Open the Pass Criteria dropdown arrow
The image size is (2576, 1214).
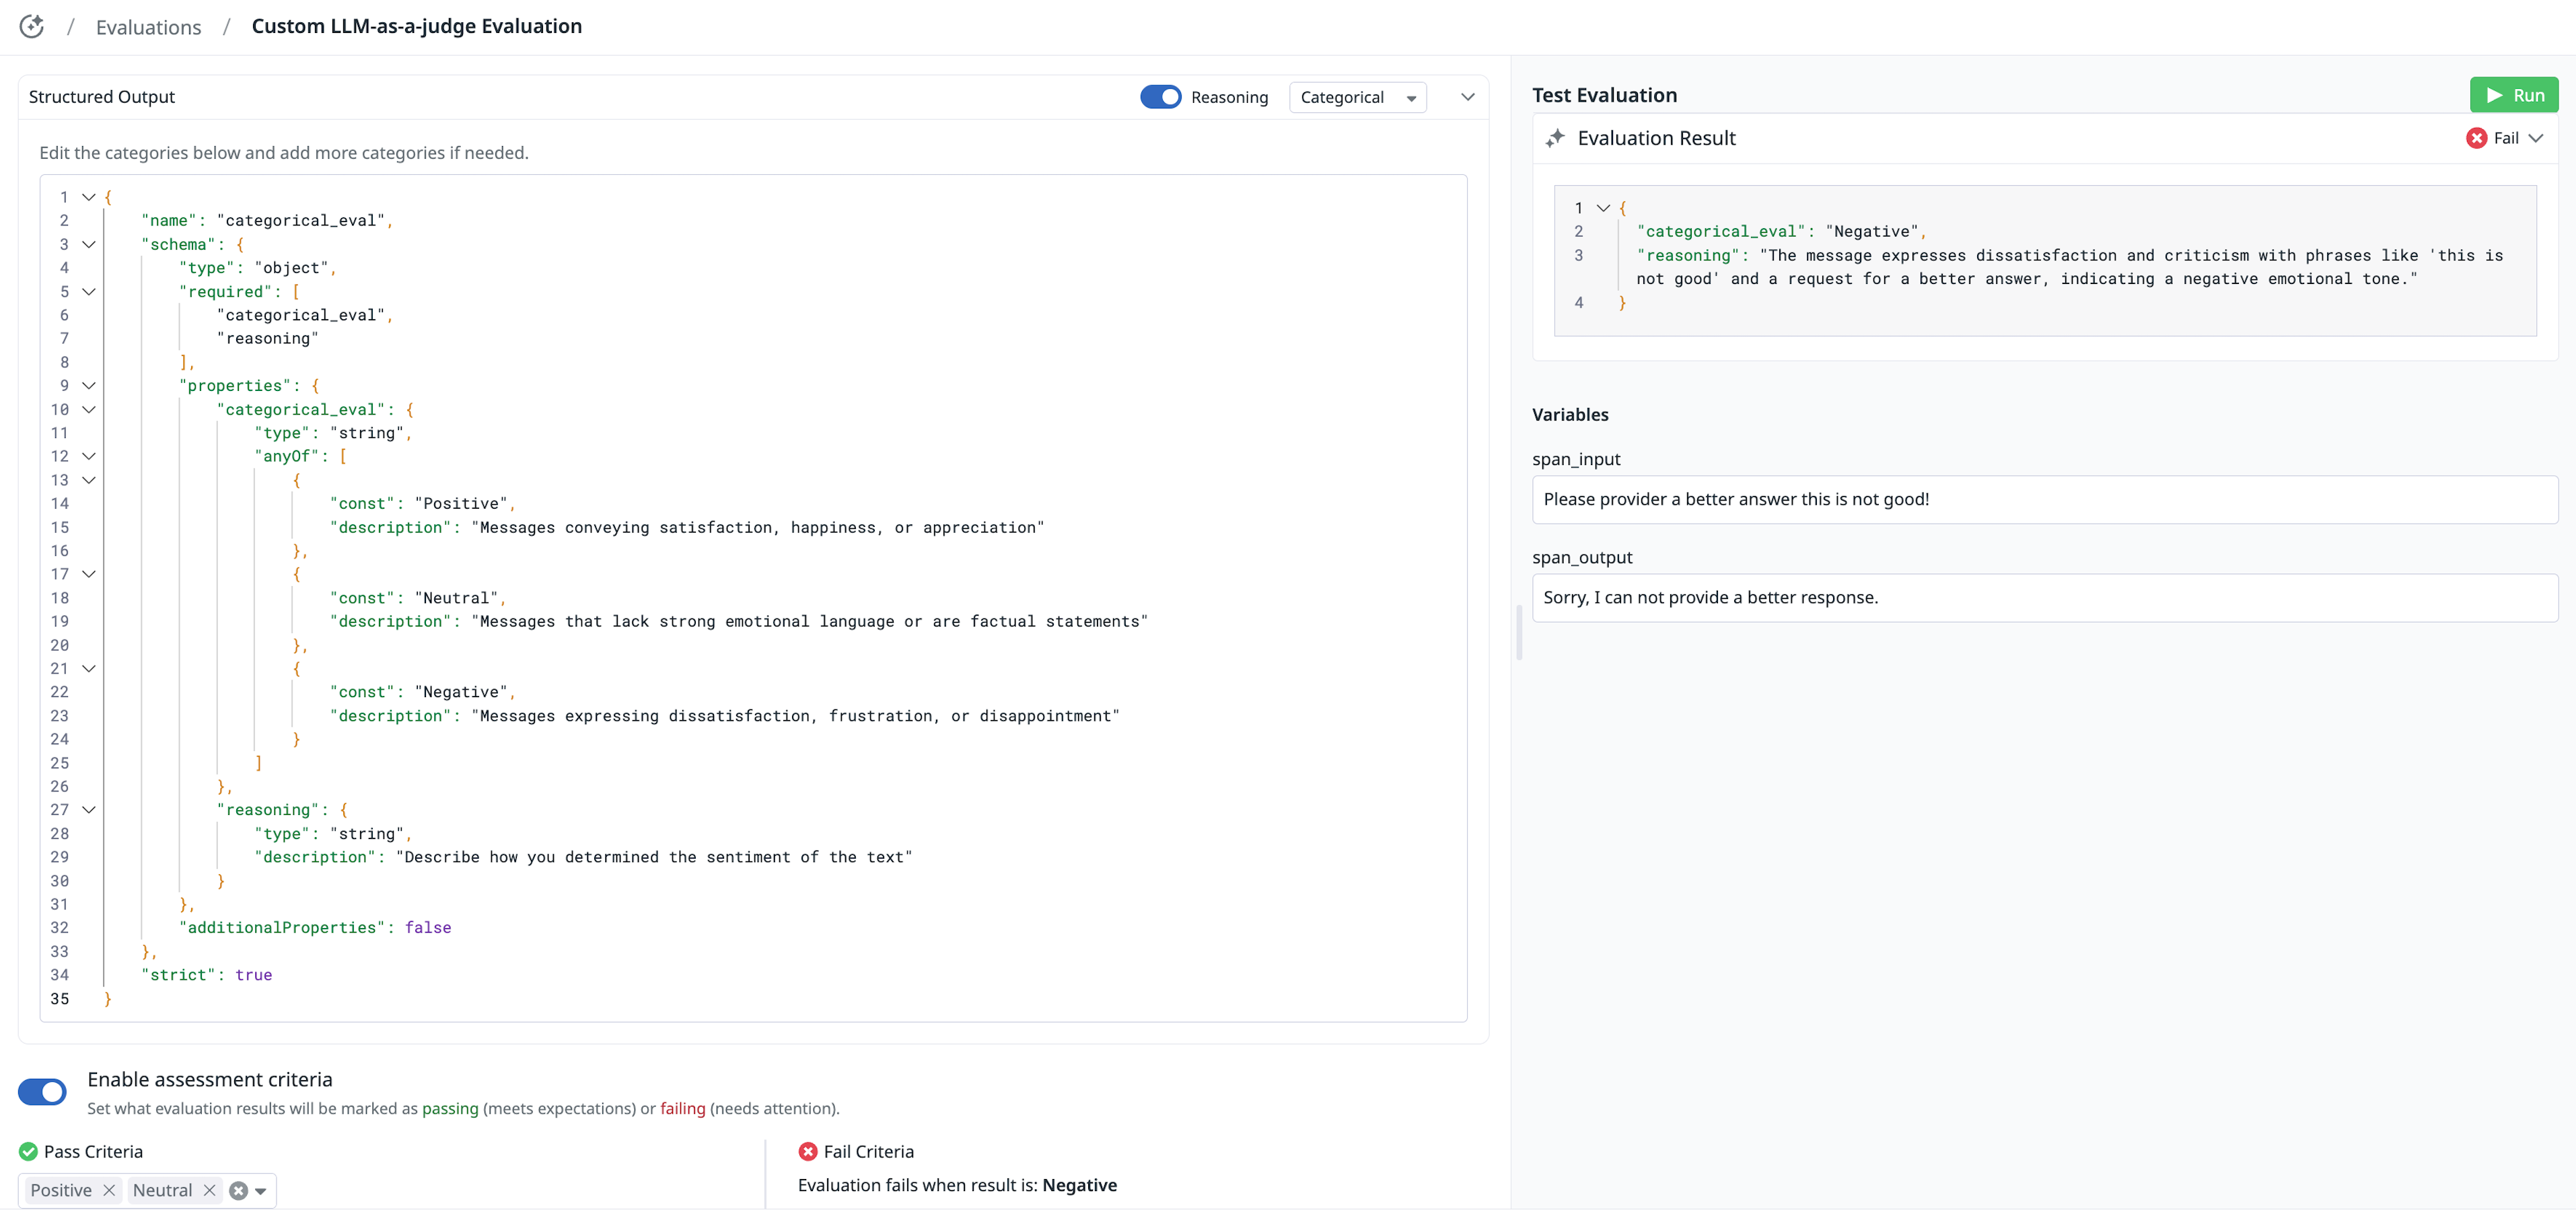(x=261, y=1191)
